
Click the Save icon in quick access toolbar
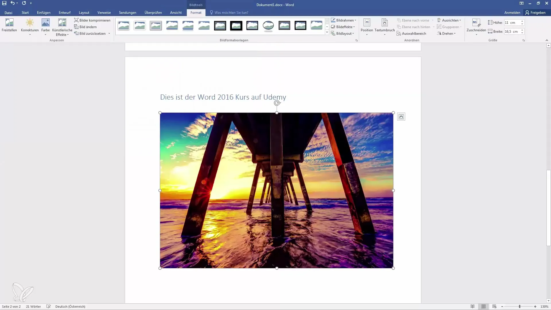(4, 3)
